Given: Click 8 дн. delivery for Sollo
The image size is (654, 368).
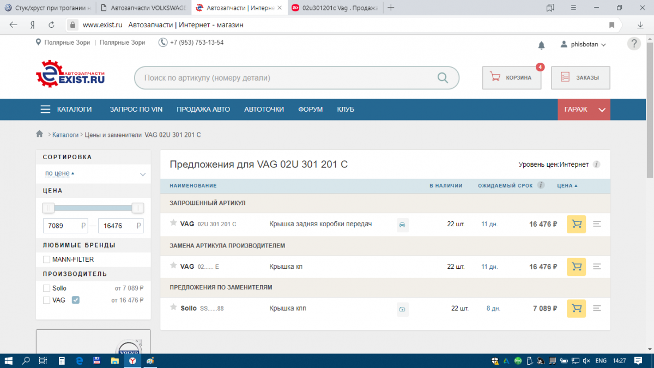Looking at the screenshot, I should [x=493, y=309].
